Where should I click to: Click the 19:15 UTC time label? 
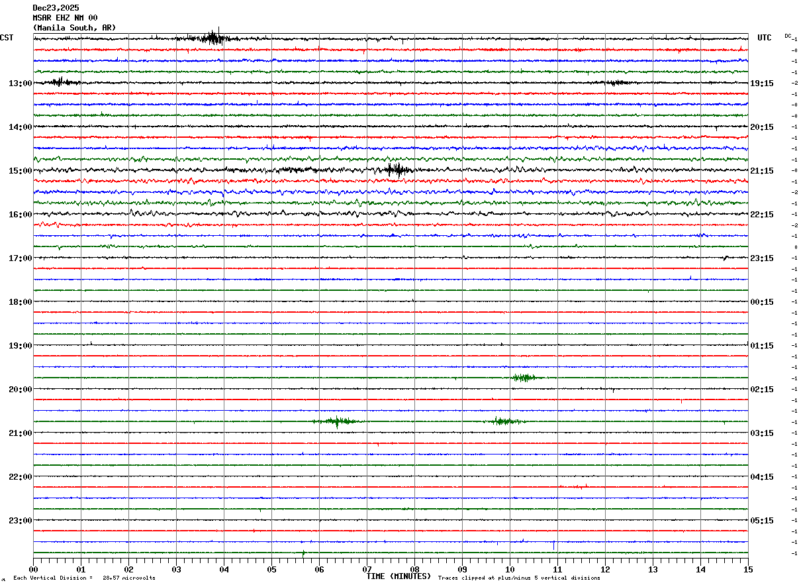762,83
